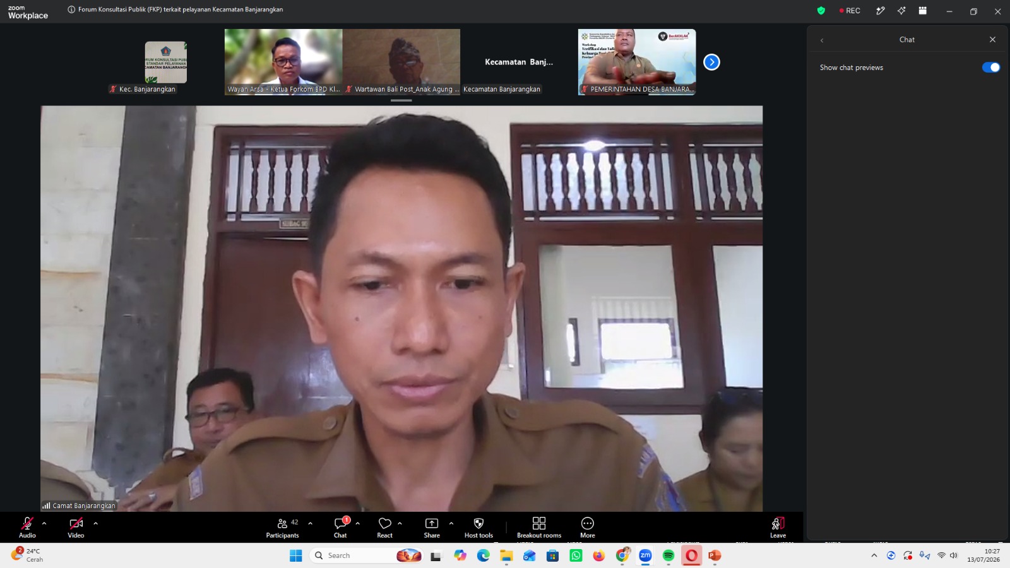Select Wayan Arsa video thumbnail

pos(283,62)
